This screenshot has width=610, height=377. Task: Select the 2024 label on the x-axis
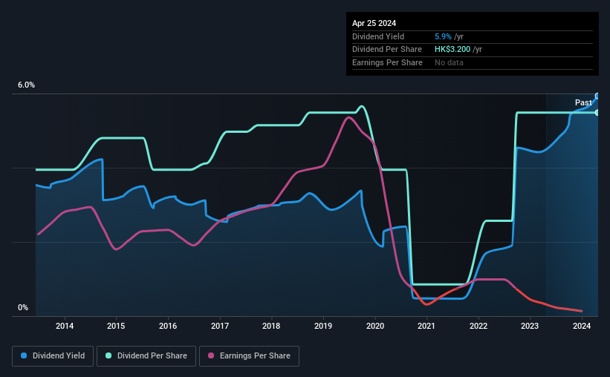click(x=582, y=326)
